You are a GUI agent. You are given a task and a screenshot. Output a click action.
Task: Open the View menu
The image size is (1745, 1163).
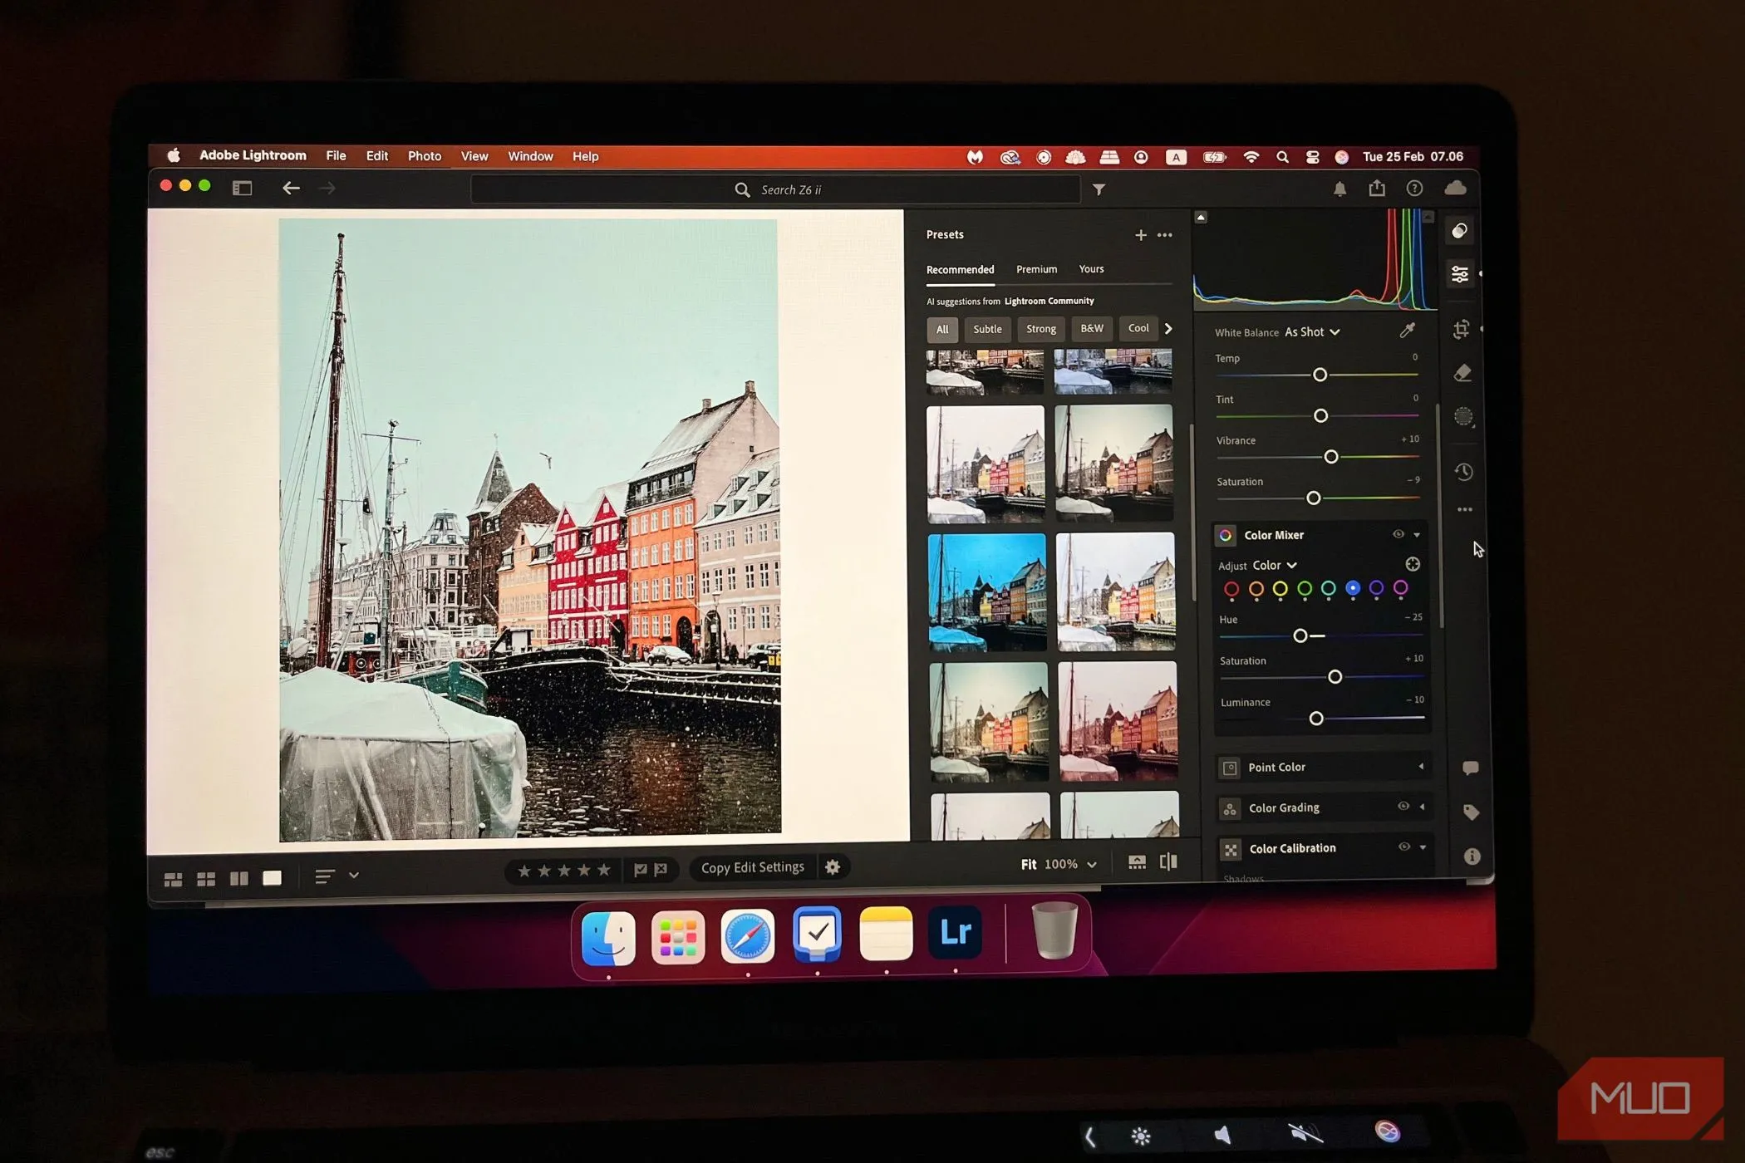point(474,156)
